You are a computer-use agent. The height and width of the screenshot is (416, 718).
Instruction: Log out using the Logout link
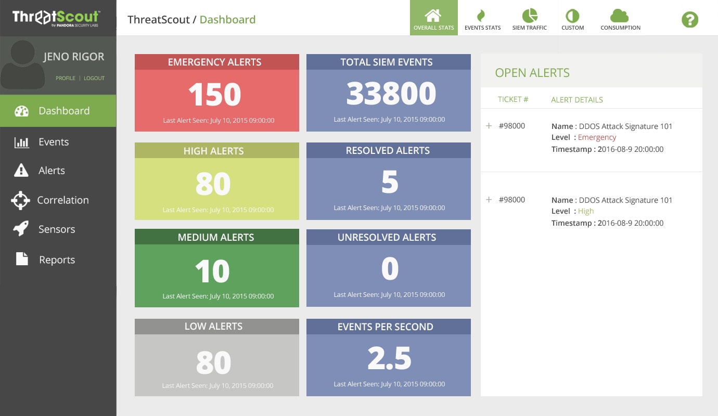(94, 78)
